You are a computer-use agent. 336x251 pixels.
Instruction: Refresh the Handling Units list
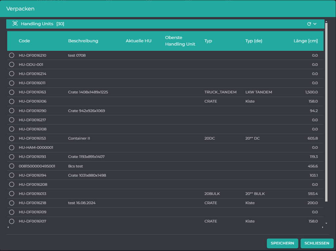(x=309, y=24)
